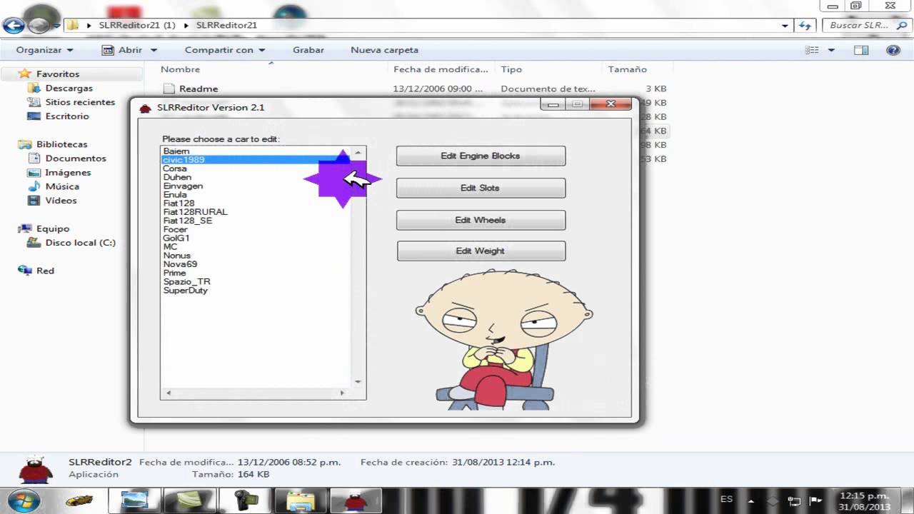Open Organizar menu in Explorer
This screenshot has width=914, height=514.
(44, 50)
